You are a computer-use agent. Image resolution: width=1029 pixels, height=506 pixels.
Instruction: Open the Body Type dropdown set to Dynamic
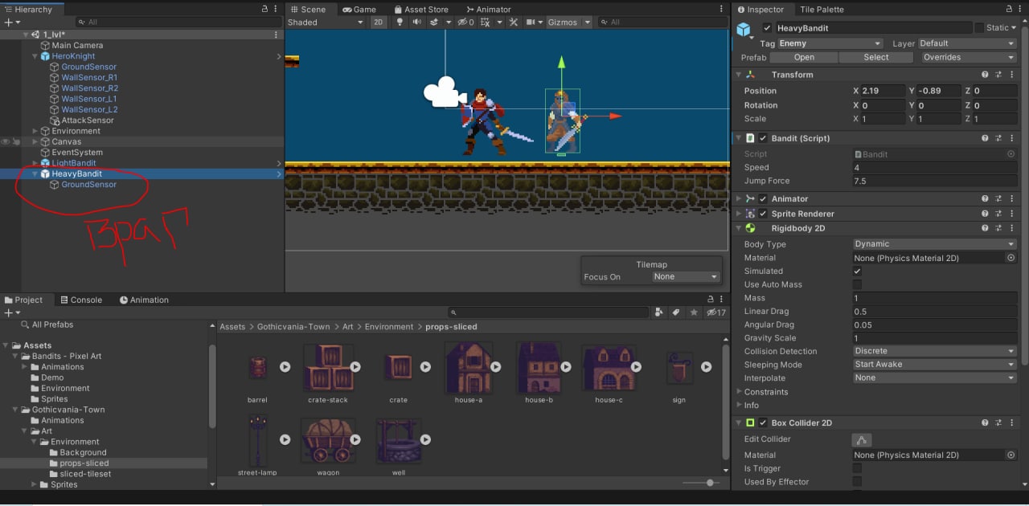pos(934,244)
